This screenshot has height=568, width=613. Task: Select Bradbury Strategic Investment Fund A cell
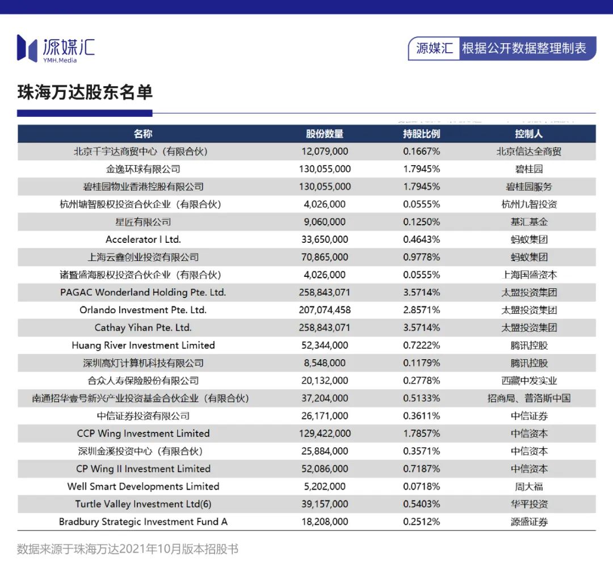(143, 521)
